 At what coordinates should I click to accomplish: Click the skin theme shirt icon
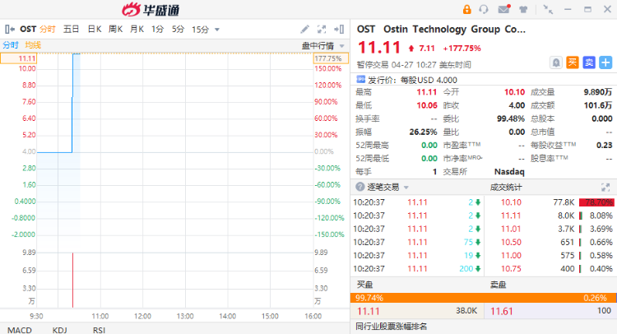(x=524, y=10)
